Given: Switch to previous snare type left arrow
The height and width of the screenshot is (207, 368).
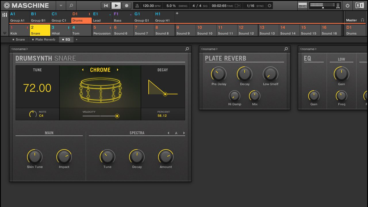Looking at the screenshot, I should click(83, 70).
